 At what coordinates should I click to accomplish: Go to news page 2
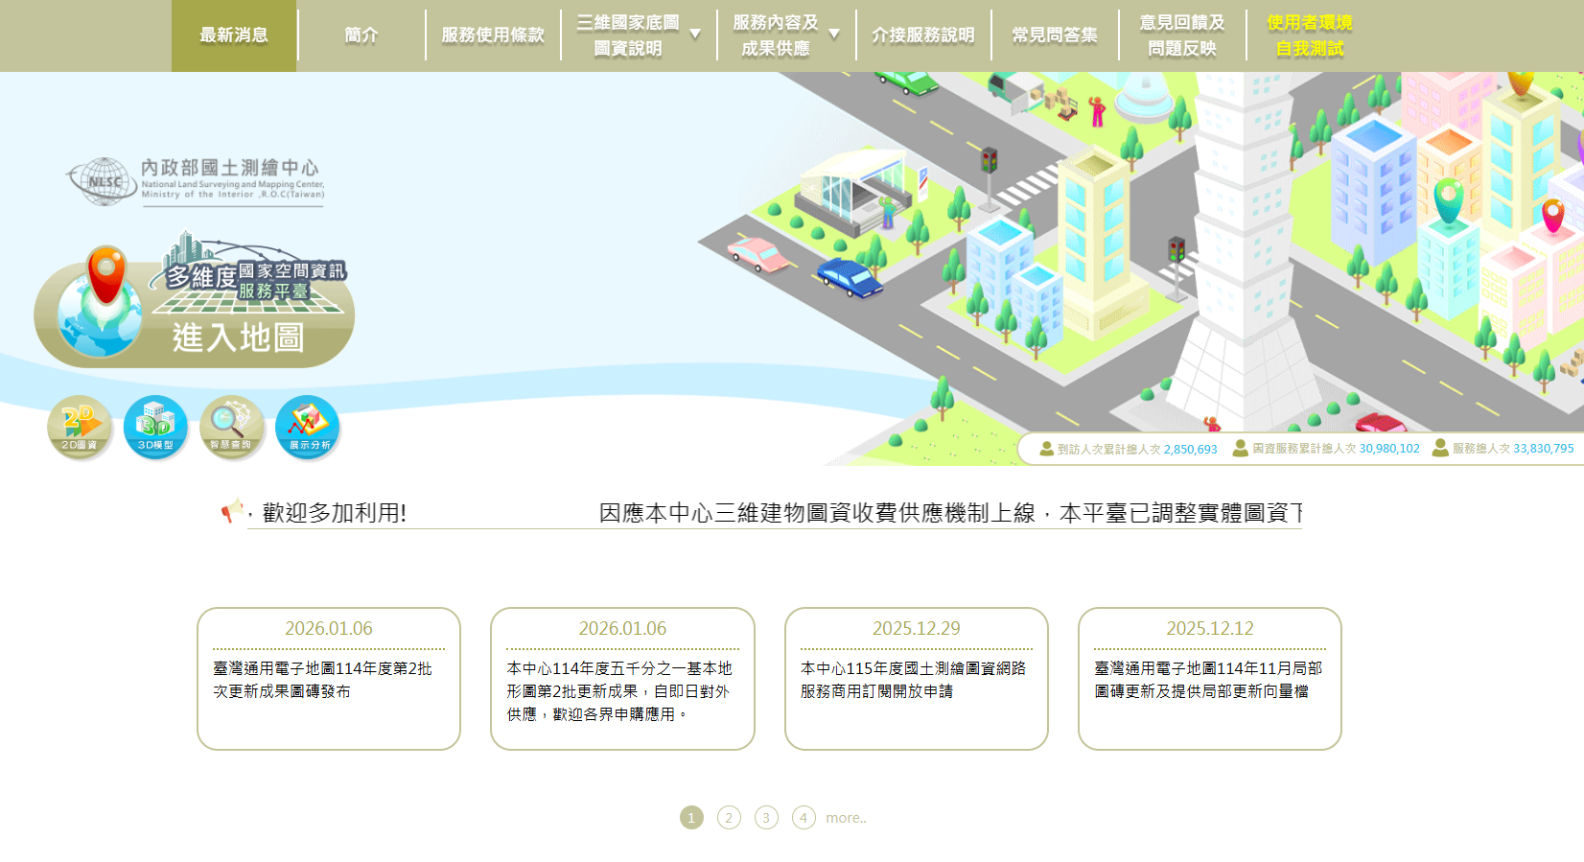[x=729, y=818]
